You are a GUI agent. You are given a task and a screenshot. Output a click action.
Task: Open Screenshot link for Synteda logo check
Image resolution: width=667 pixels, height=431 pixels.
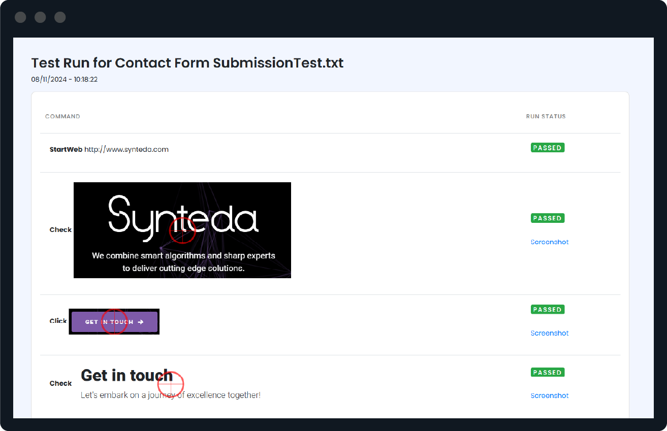point(549,242)
